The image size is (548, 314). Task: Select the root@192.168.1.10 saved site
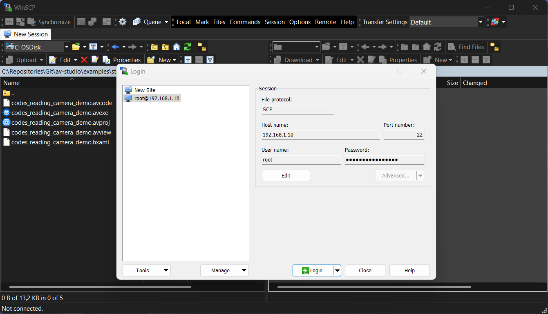click(x=157, y=98)
